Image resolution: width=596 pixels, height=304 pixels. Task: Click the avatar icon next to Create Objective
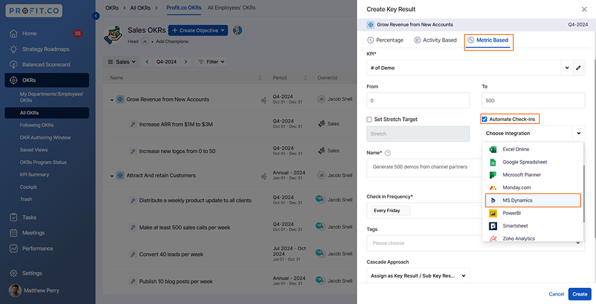point(237,31)
